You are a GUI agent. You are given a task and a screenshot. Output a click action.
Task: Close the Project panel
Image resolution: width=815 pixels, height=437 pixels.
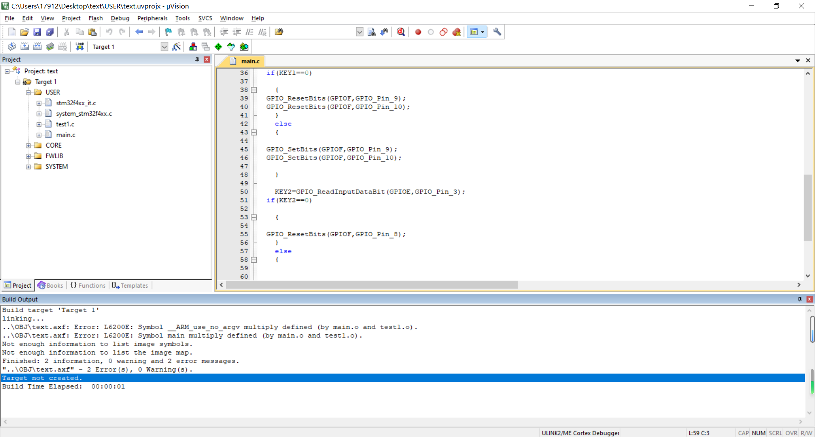point(207,59)
